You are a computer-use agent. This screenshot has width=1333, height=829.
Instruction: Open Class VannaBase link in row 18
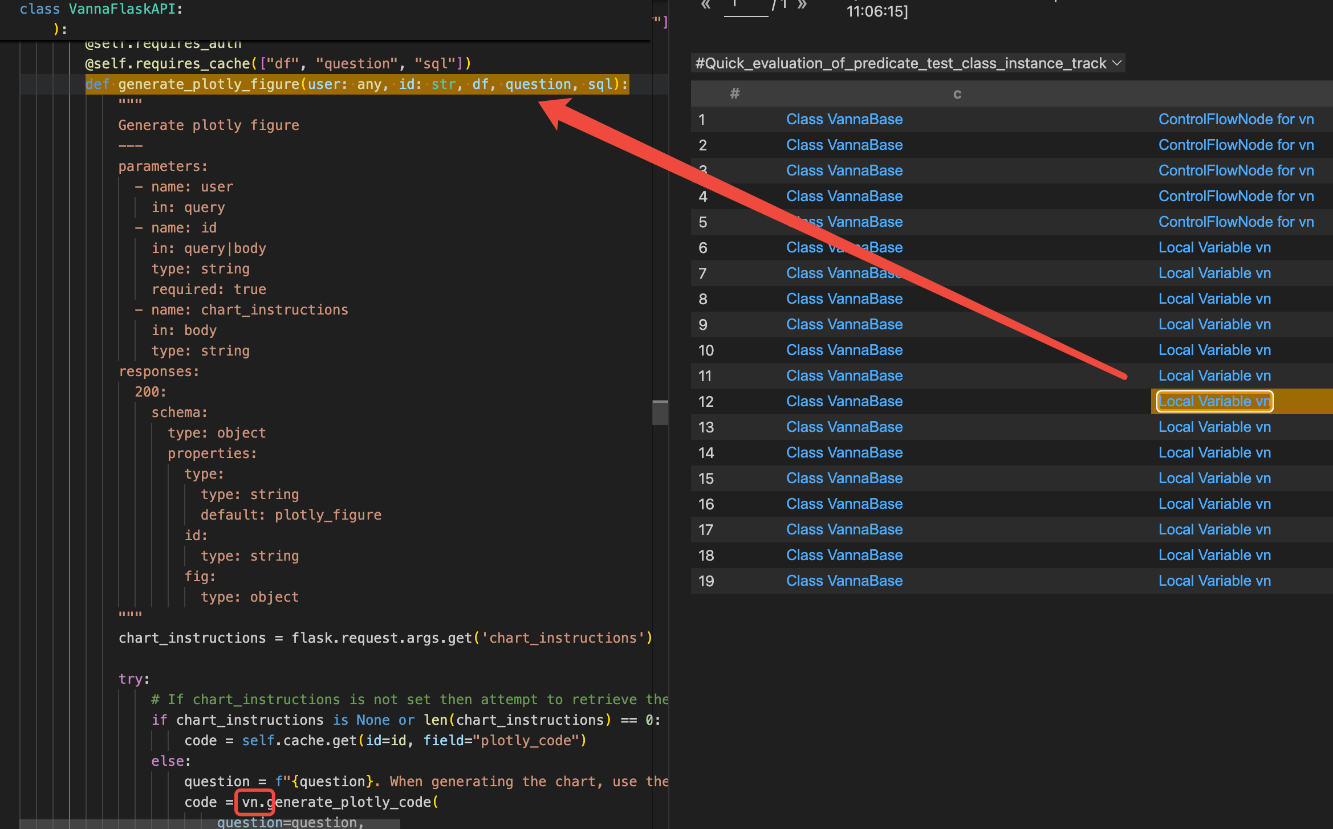(844, 555)
